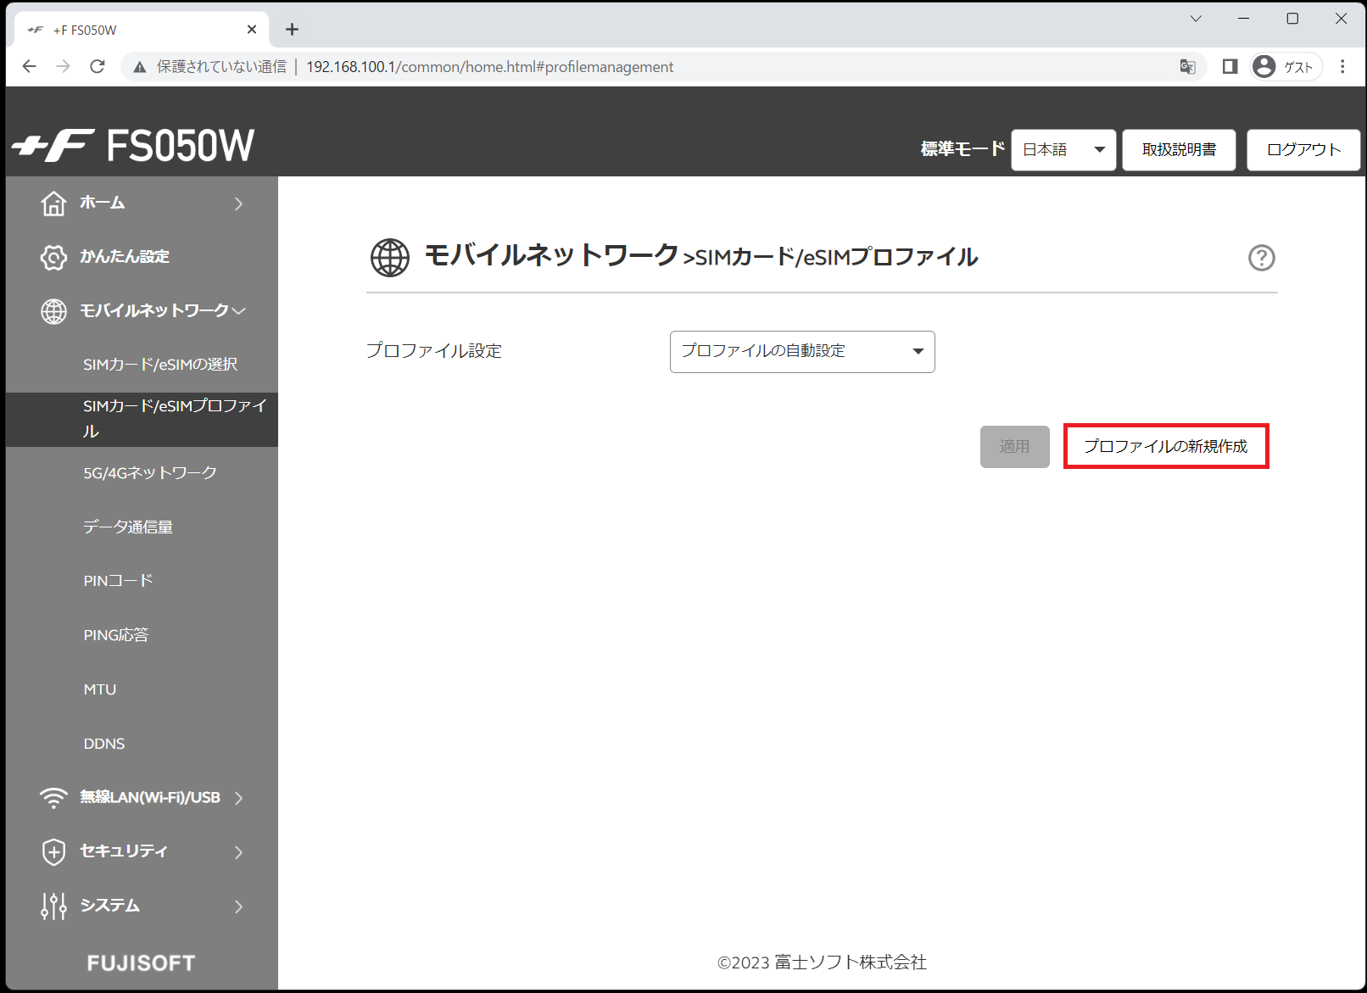This screenshot has width=1367, height=993.
Task: Open the tab search chevron
Action: pyautogui.click(x=1196, y=19)
